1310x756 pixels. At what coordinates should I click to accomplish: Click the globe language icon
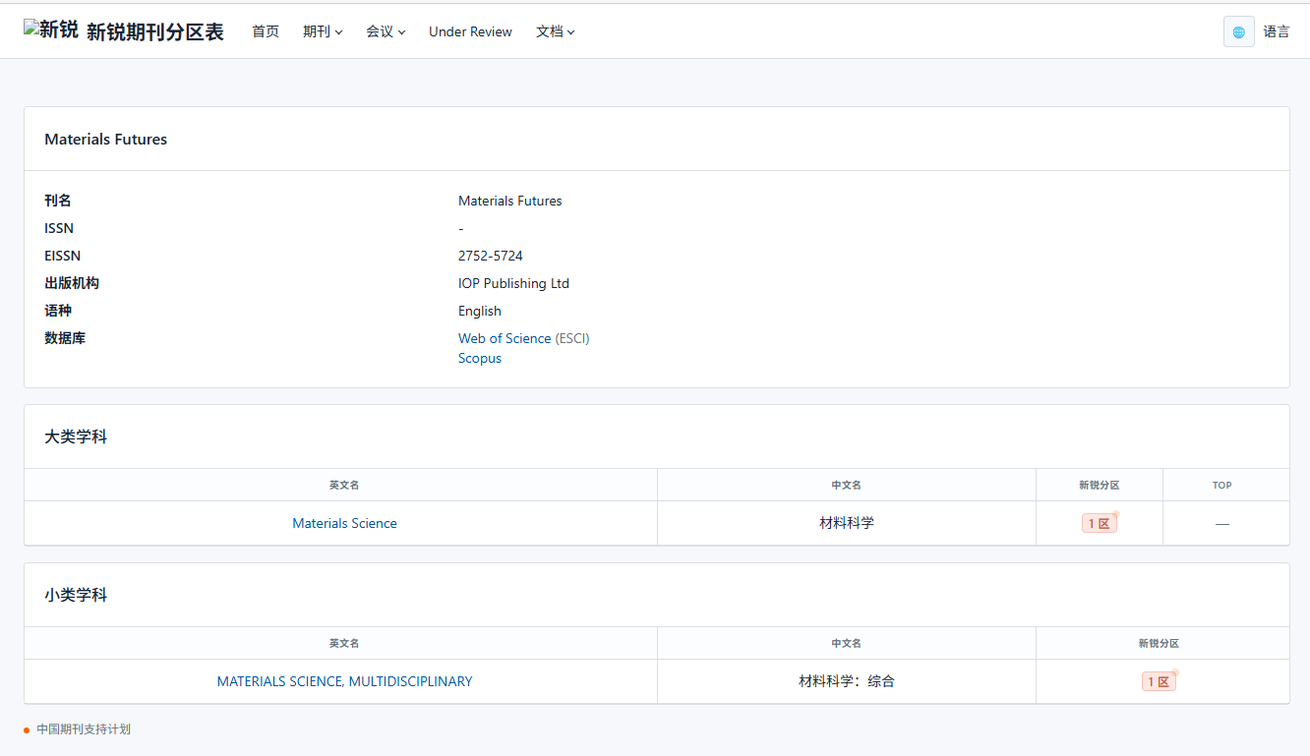(1238, 31)
